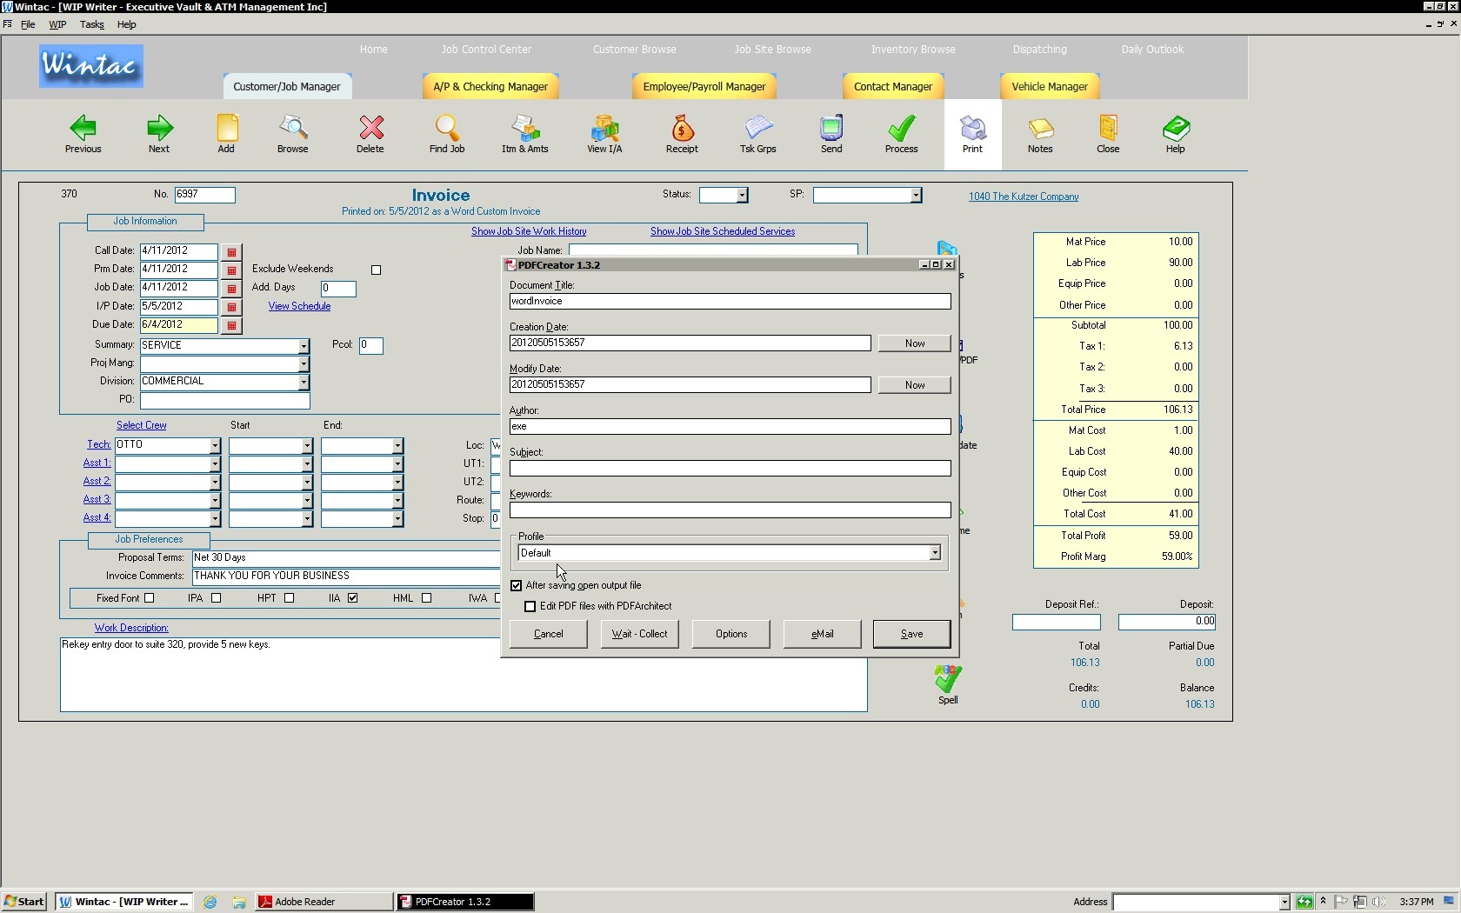The image size is (1461, 913).
Task: Expand the Summary SERVICE dropdown
Action: pyautogui.click(x=304, y=346)
